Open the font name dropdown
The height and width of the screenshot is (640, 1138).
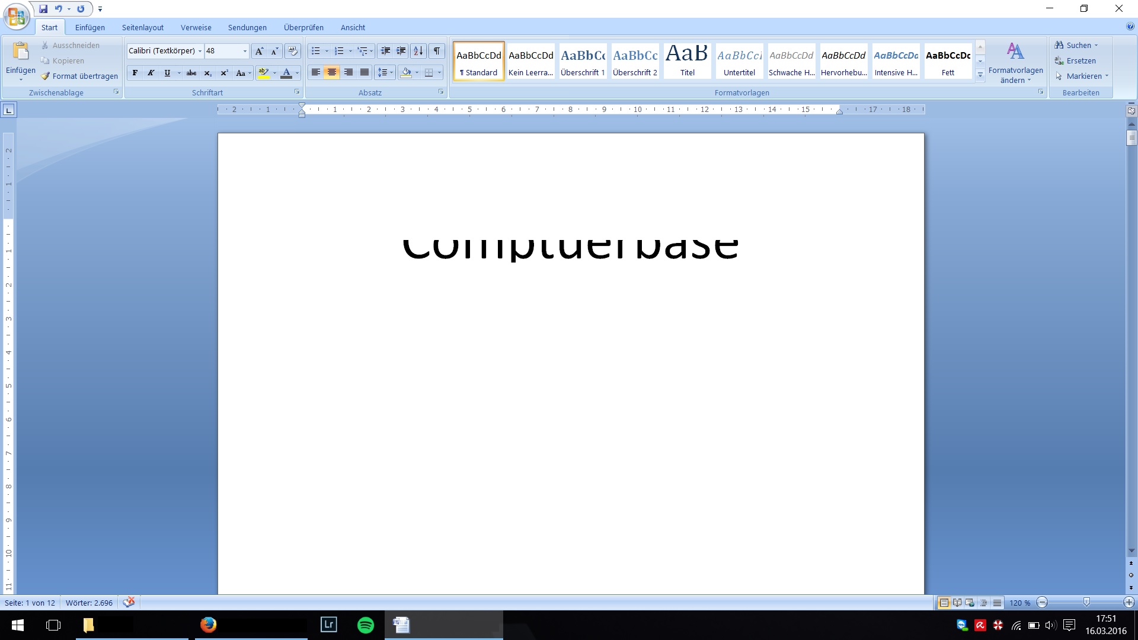pyautogui.click(x=200, y=51)
